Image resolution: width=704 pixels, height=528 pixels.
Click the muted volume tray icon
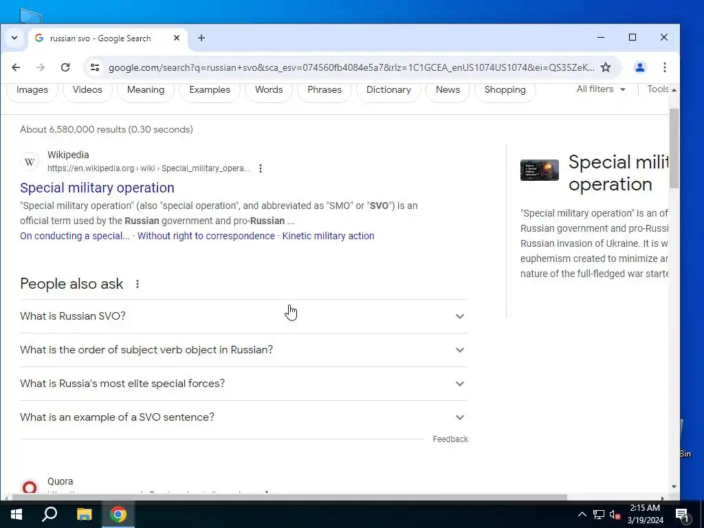615,514
